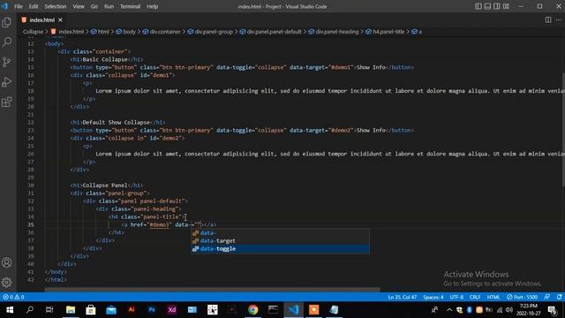Open Adobe XD from taskbar
565x318 pixels.
pos(172,310)
